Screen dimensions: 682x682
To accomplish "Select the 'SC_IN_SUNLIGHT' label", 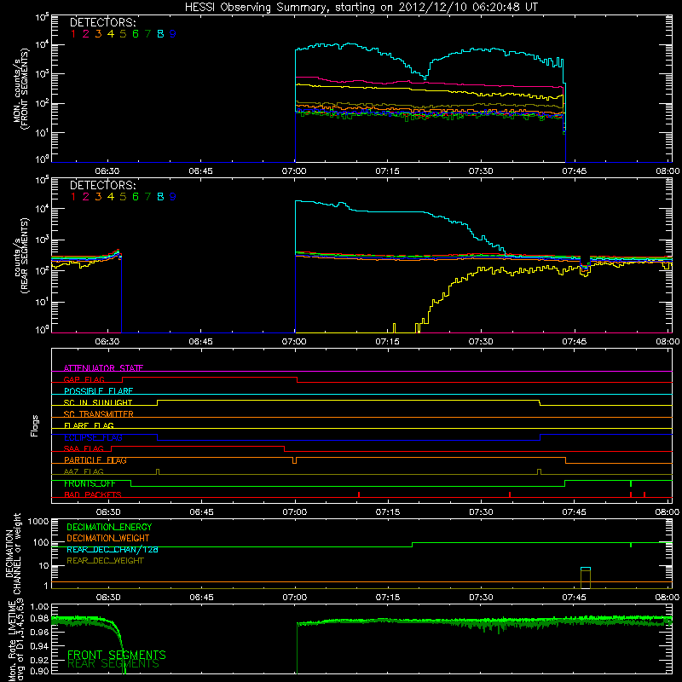I will click(x=98, y=402).
